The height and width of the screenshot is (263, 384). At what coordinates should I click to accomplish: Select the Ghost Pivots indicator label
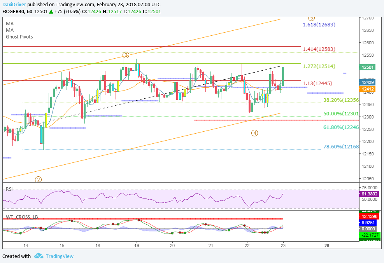click(19, 37)
